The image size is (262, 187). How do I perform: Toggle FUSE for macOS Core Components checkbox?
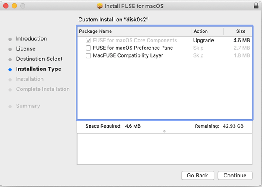[88, 41]
